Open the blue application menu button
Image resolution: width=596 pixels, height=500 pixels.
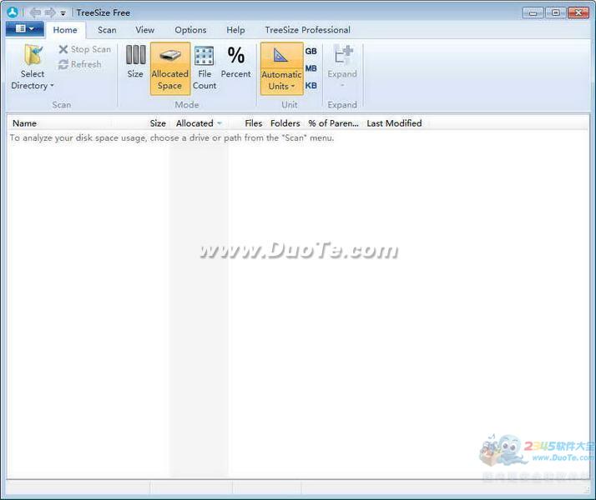point(25,29)
